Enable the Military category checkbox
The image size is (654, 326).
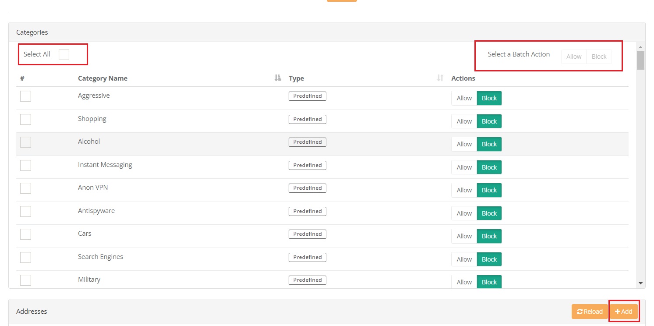click(26, 280)
